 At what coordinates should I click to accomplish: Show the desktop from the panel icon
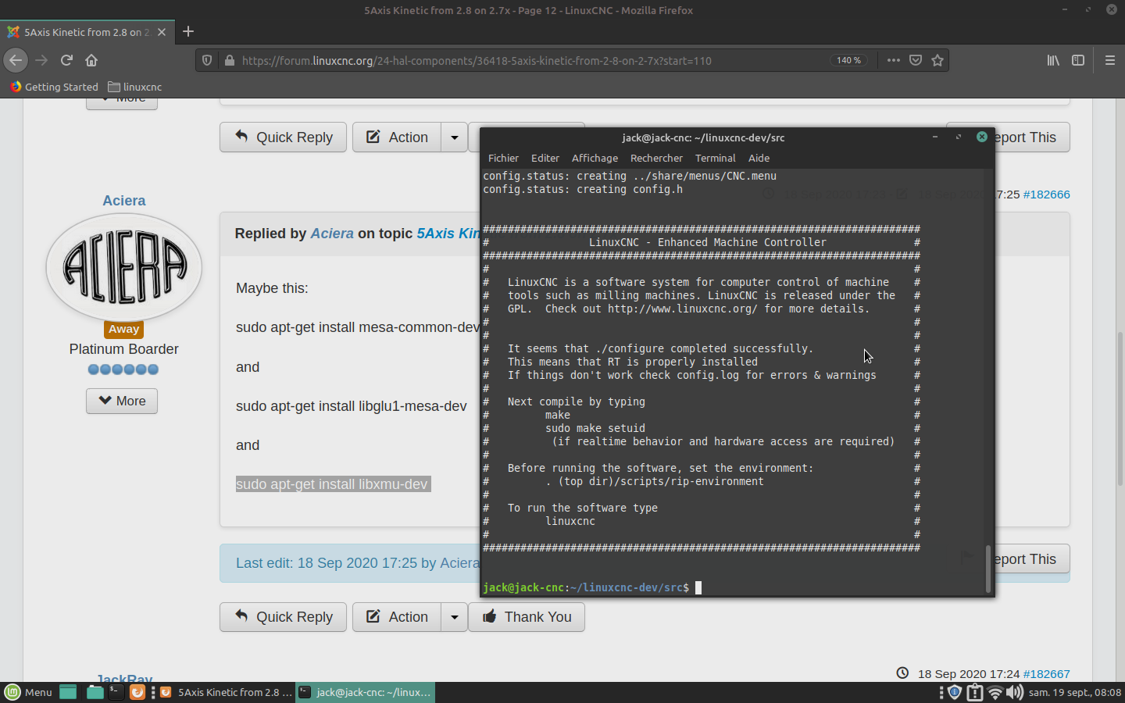(x=68, y=692)
